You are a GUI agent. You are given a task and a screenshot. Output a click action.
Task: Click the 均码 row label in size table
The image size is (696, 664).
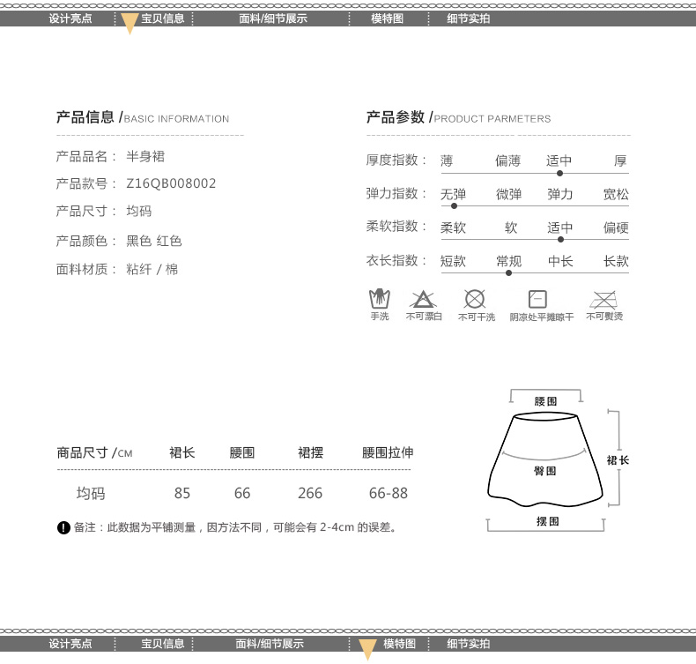tap(91, 493)
